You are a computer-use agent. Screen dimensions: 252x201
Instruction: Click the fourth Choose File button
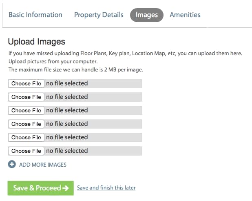click(26, 124)
